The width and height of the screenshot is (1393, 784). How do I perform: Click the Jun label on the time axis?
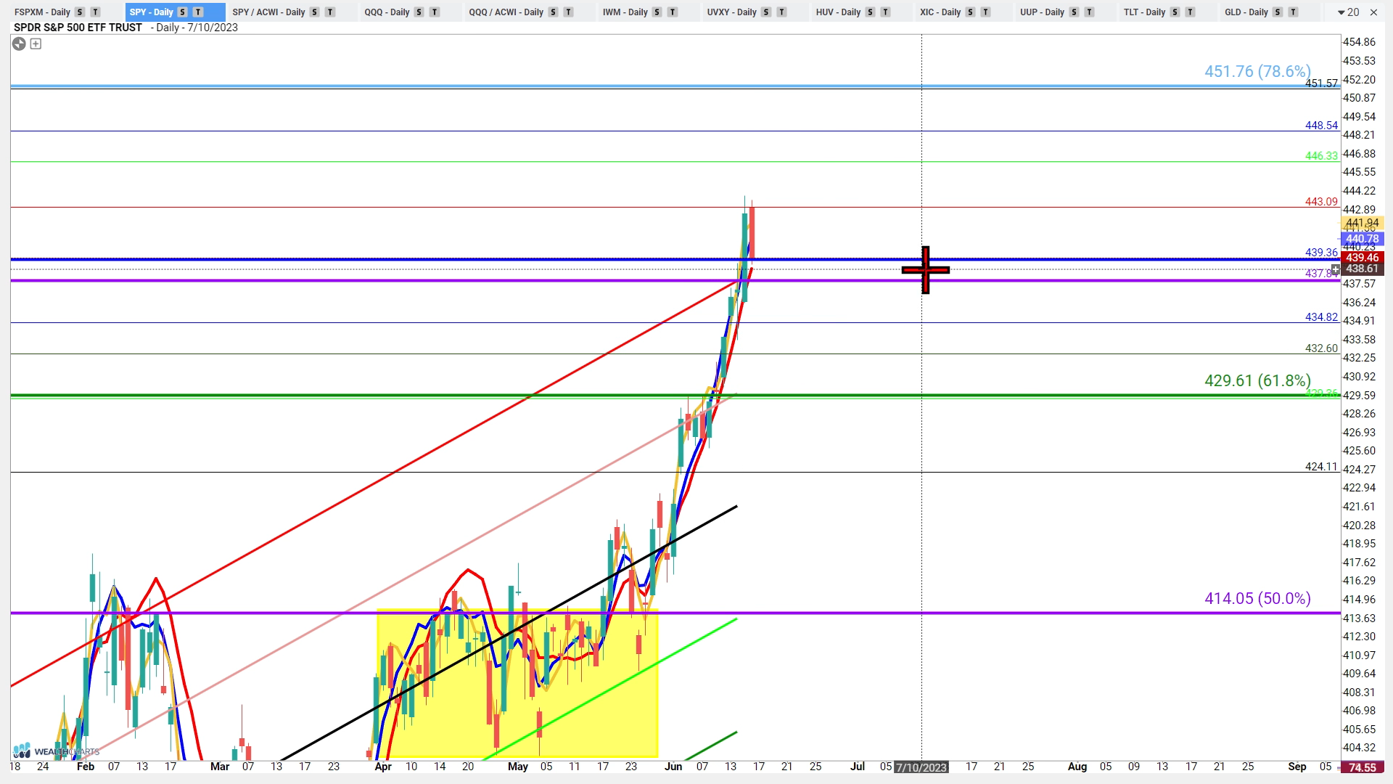coord(673,767)
